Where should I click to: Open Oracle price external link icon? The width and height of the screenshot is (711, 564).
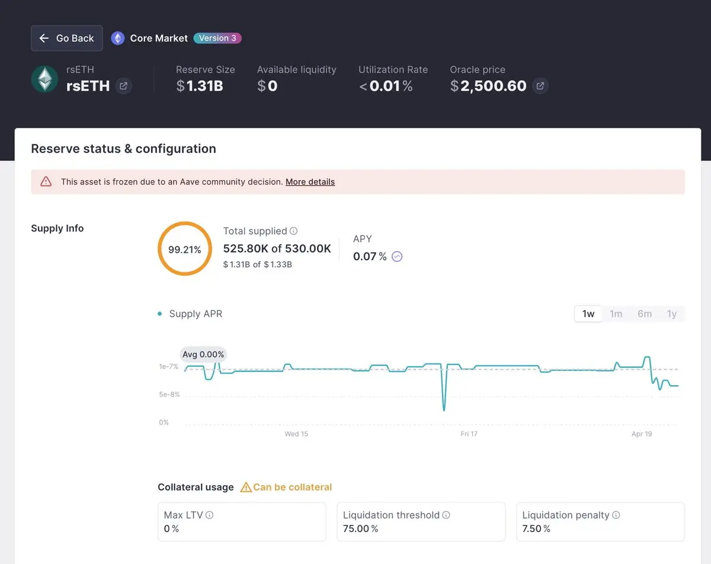pos(540,86)
